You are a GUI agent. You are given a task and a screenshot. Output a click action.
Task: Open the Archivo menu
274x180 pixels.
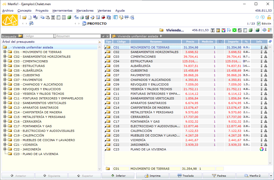tap(8, 11)
